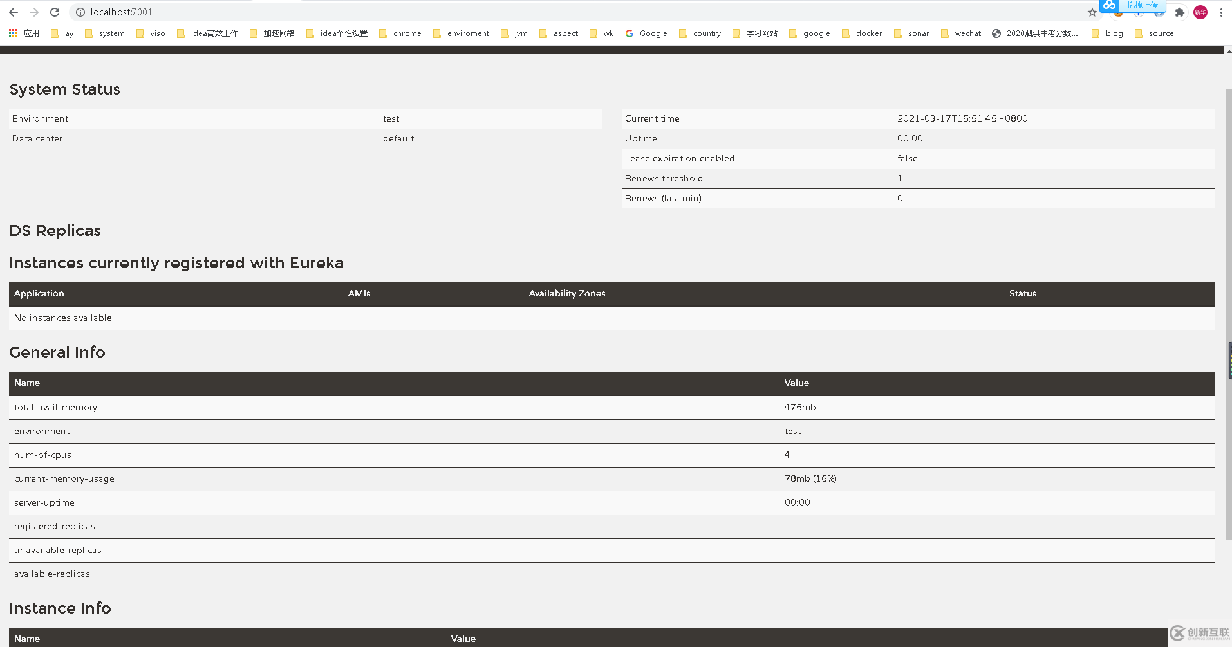Click the browser back arrow

(x=14, y=12)
